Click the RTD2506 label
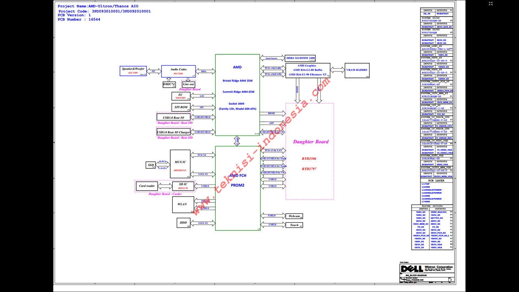 pyautogui.click(x=309, y=159)
